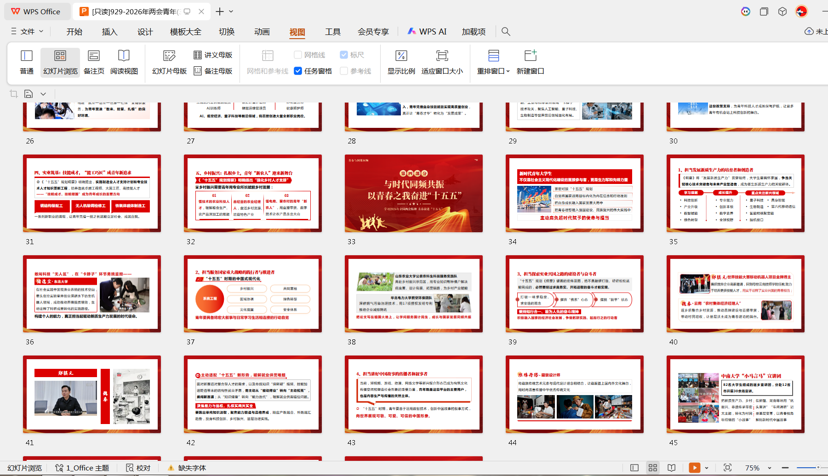The image size is (828, 476).
Task: Select slide 34 thumbnail
Action: tap(575, 193)
